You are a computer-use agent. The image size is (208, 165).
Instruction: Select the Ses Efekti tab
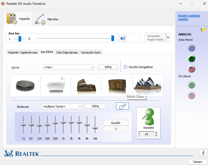pyautogui.click(x=47, y=52)
